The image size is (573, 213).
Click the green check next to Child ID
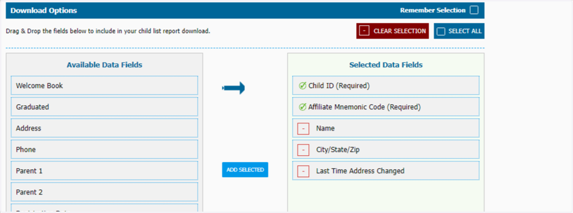pos(302,86)
